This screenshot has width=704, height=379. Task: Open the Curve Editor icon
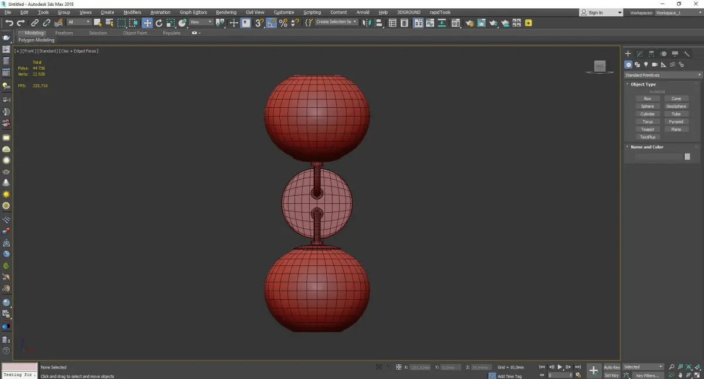click(430, 23)
